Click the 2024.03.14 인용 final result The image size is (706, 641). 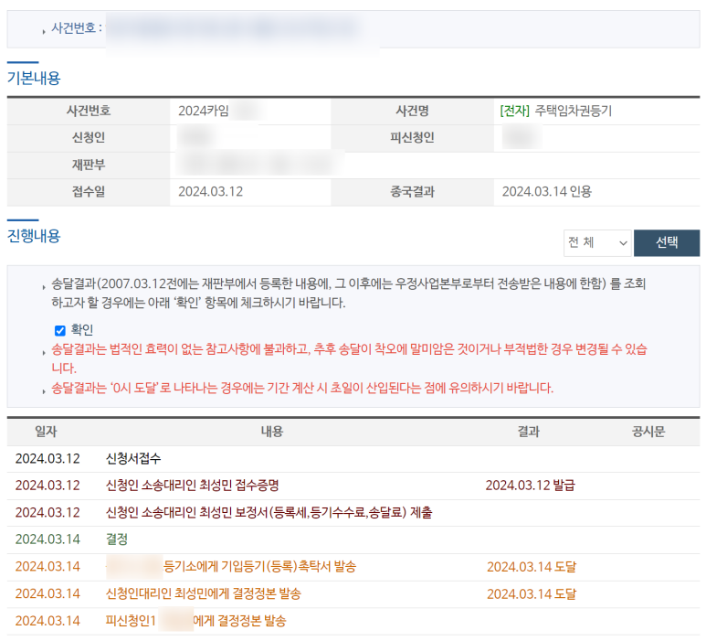coord(546,192)
